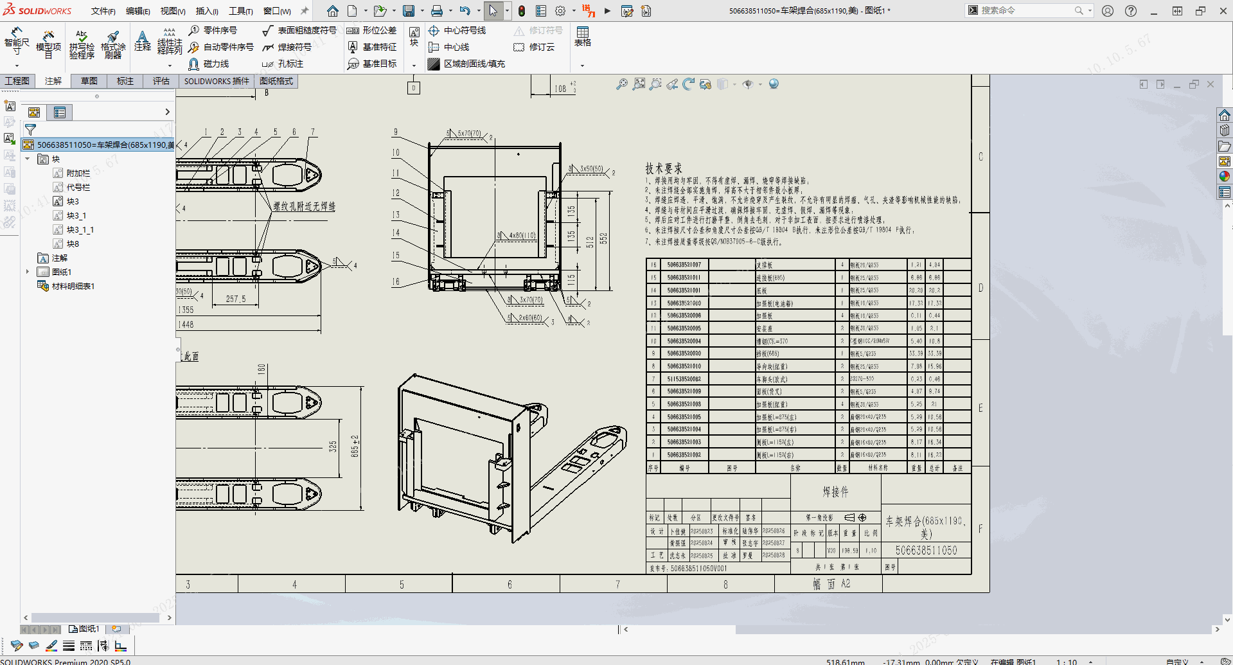Screen dimensions: 1233x665
Task: Click the Model Items tool (模型项目)
Action: tap(48, 44)
